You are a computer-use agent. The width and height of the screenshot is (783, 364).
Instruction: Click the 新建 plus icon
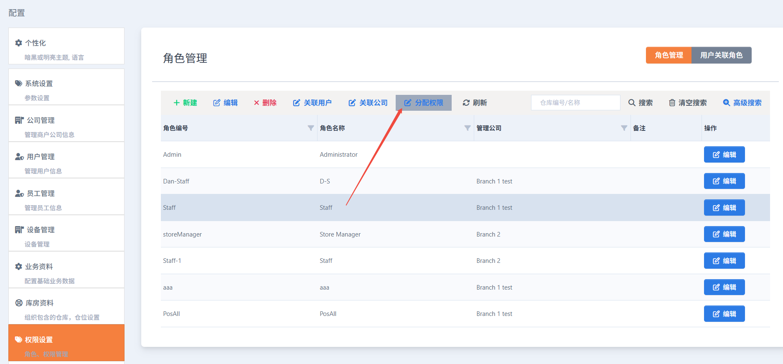pyautogui.click(x=176, y=103)
